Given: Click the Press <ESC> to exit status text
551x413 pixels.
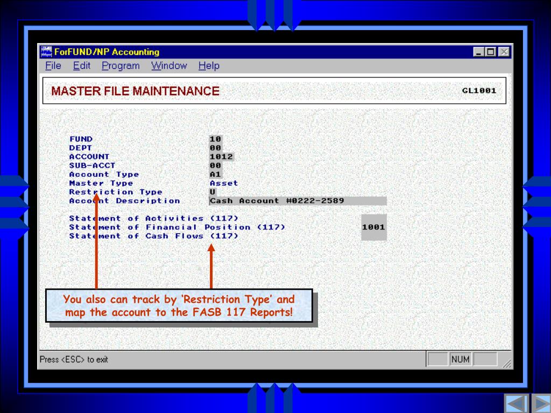Looking at the screenshot, I should (74, 359).
